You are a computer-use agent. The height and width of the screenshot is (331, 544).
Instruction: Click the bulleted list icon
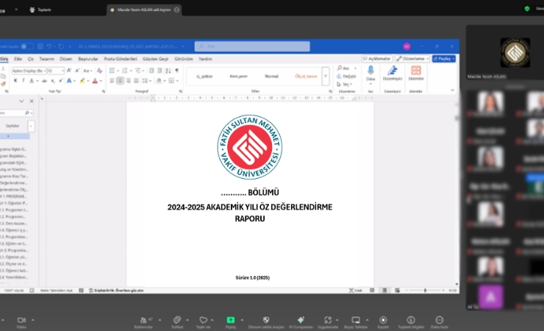click(112, 71)
